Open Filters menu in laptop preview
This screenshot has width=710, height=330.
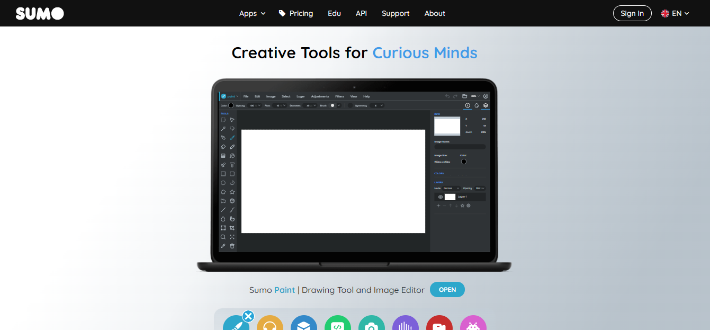[x=339, y=96]
